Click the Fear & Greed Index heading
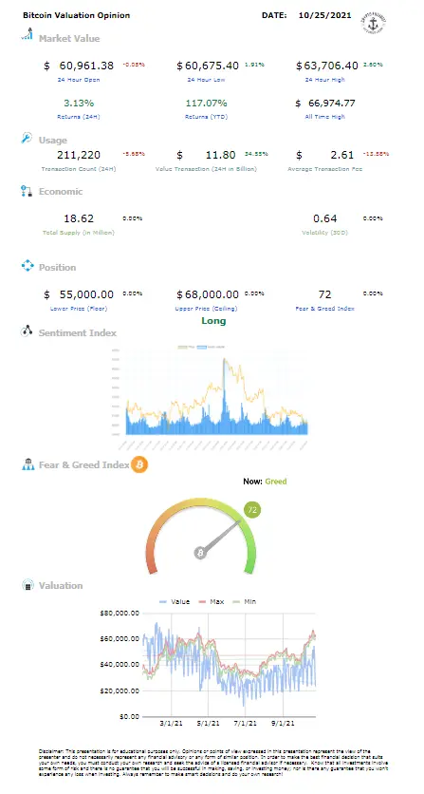424x794 pixels. tap(84, 464)
